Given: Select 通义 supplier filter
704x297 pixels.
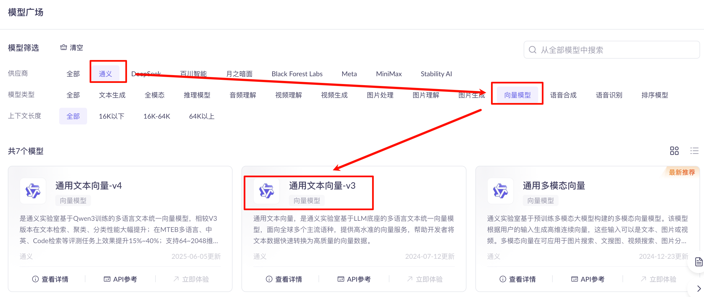Looking at the screenshot, I should click(106, 74).
